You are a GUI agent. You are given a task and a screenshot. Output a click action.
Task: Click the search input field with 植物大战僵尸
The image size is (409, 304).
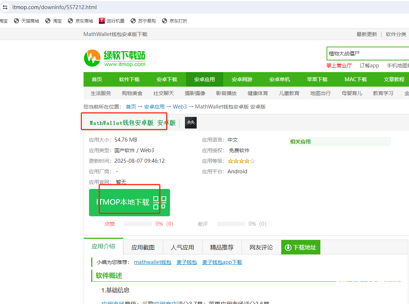click(x=367, y=54)
